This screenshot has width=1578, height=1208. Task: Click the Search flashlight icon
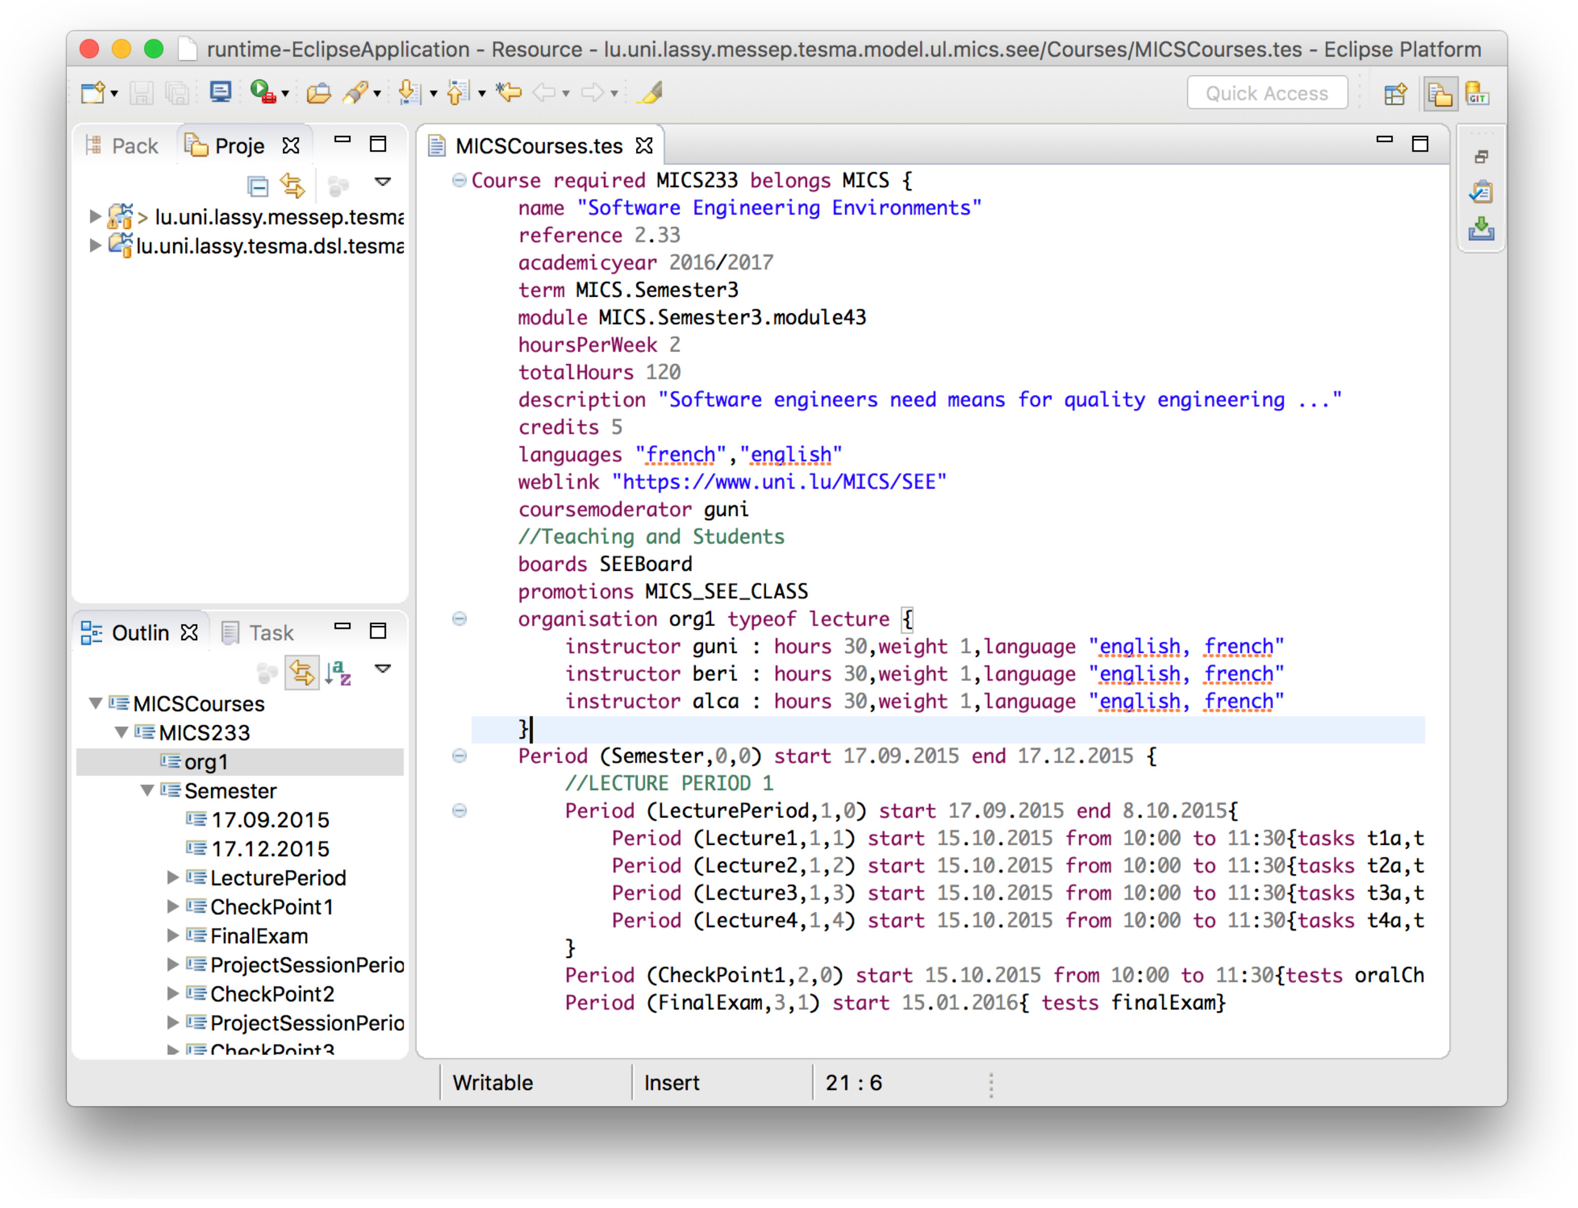pyautogui.click(x=356, y=93)
